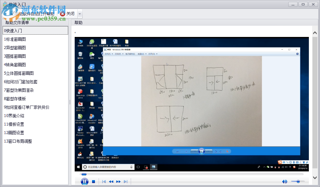The image size is (320, 187).
Task: Choose 7窗型效果图渲染 in list
Action: pyautogui.click(x=35, y=90)
